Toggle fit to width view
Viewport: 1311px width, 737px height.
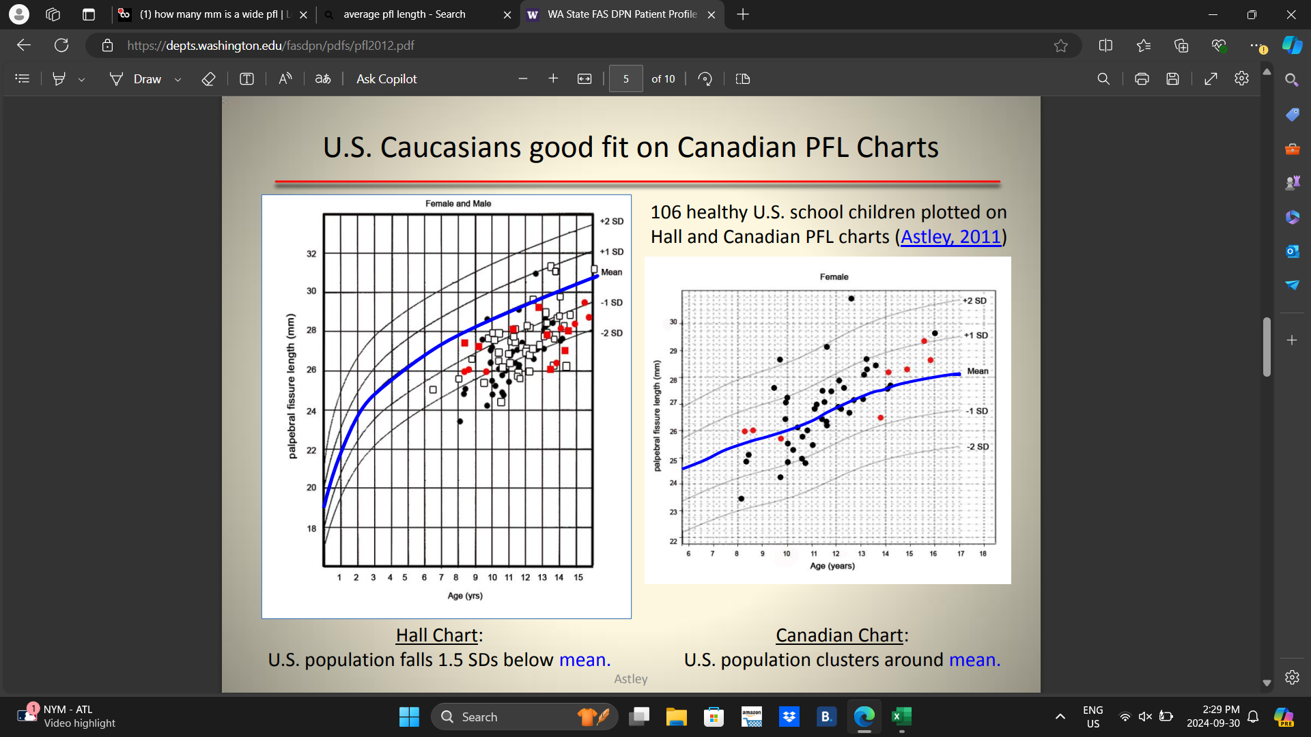(584, 78)
